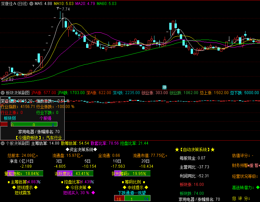Viewport: 260px width, 202px height.
Task: Click 【今强势板块】: 汽车行业 link
Action: click(38, 138)
